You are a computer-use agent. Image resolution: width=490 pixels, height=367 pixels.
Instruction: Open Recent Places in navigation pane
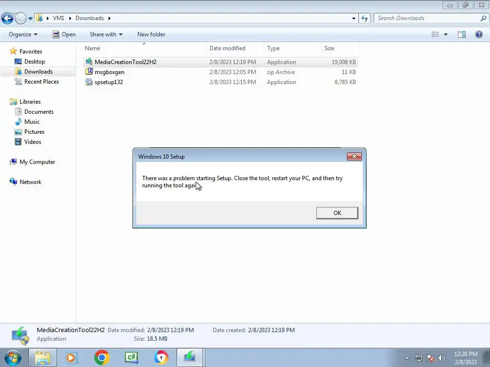pos(42,81)
